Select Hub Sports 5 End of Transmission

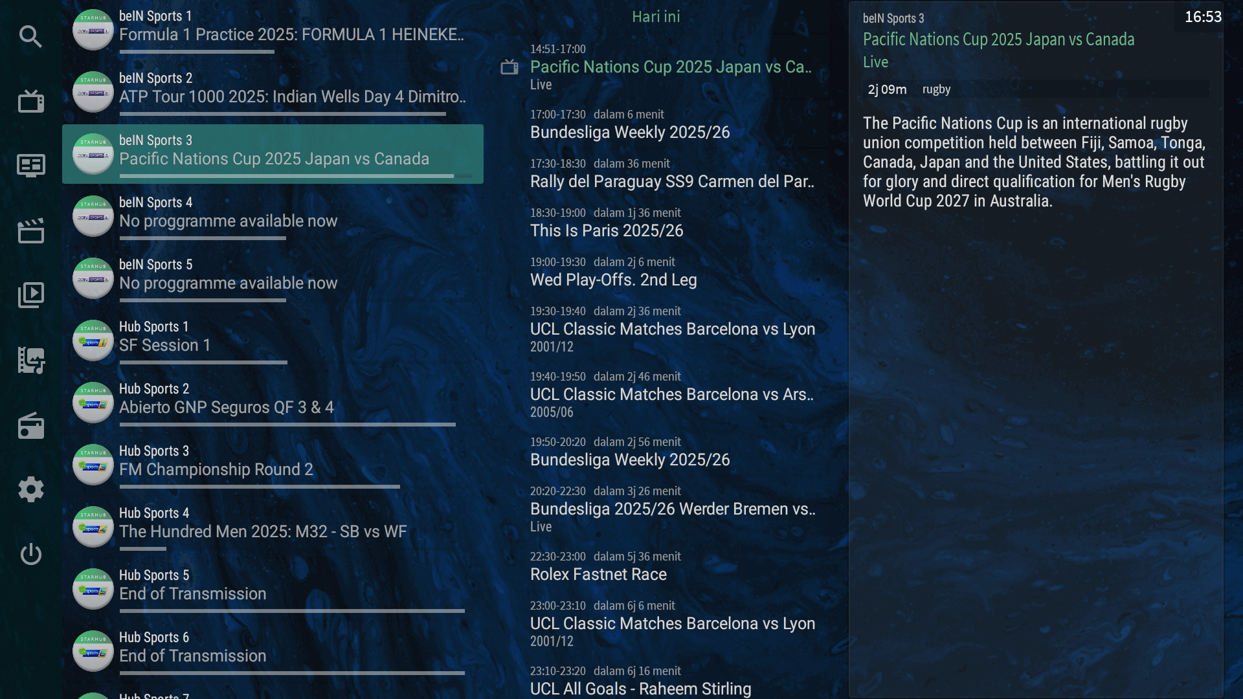pyautogui.click(x=273, y=589)
